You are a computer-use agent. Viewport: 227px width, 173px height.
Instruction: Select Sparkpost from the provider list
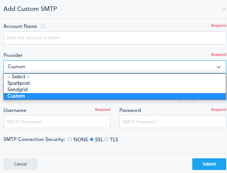tap(19, 83)
